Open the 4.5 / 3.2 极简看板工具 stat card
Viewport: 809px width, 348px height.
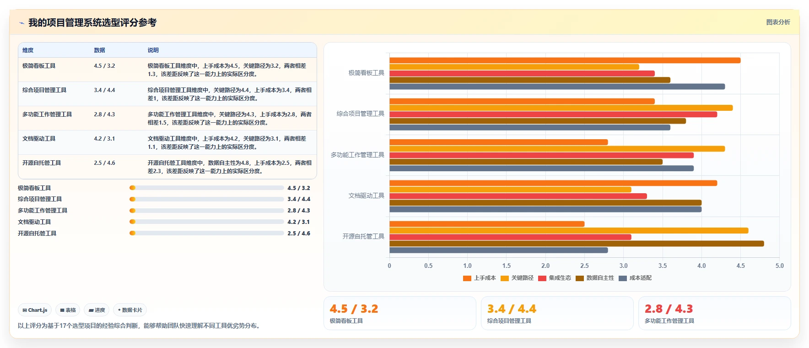pyautogui.click(x=400, y=313)
